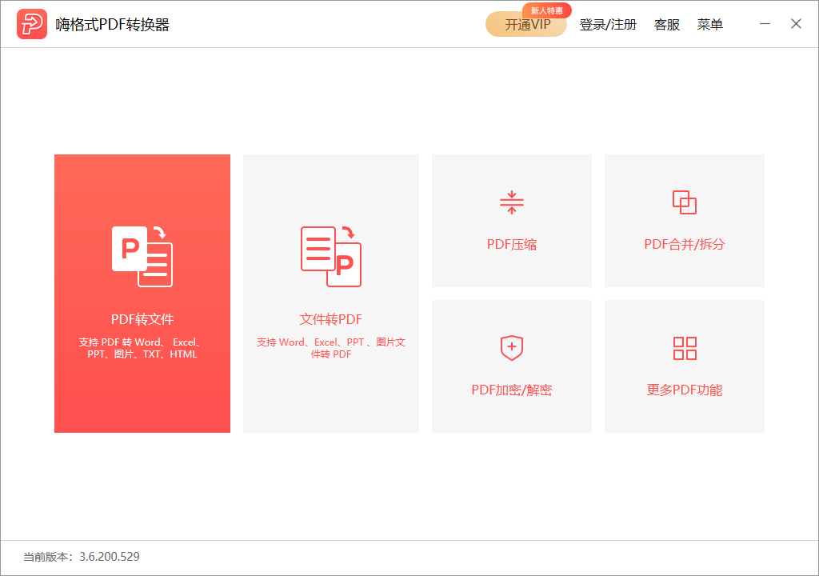Click the 更多PDF功能 grid icon
The image size is (819, 576).
tap(685, 347)
